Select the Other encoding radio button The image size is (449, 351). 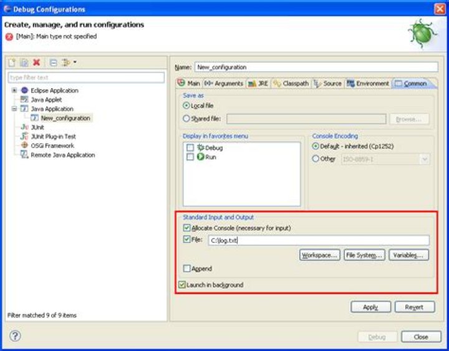coord(316,159)
